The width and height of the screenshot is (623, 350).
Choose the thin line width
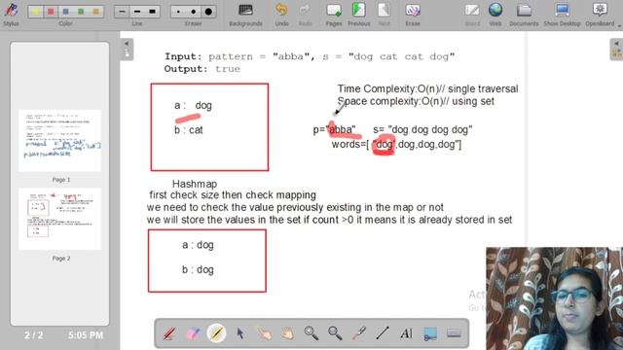[122, 12]
